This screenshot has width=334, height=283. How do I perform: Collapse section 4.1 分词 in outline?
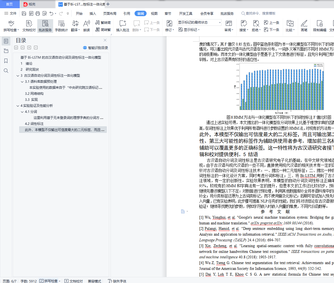click(x=22, y=112)
